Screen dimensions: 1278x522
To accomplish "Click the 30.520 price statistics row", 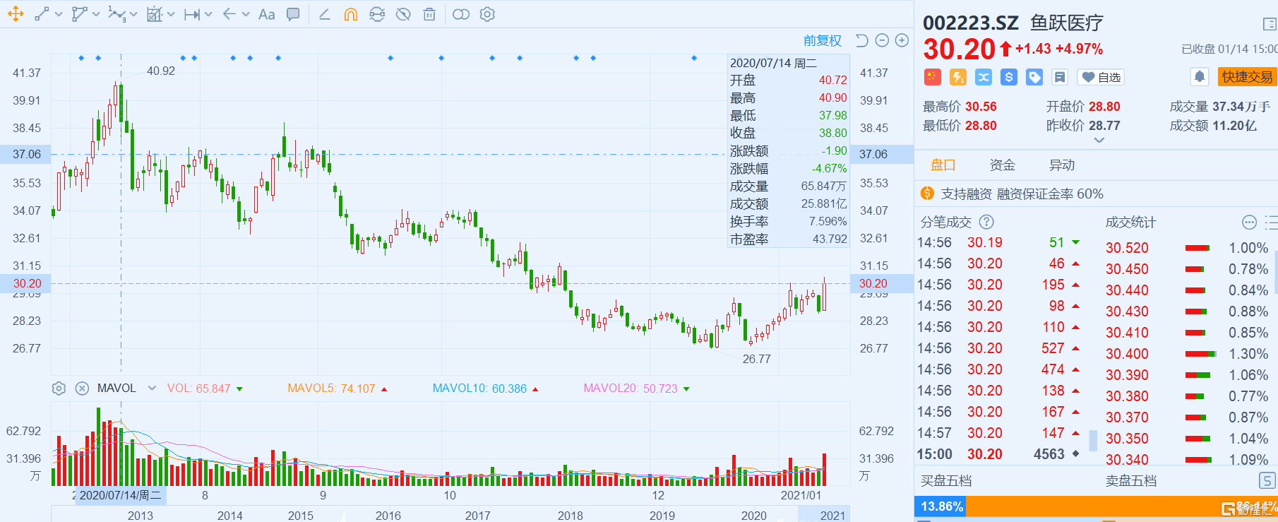I will click(1186, 248).
